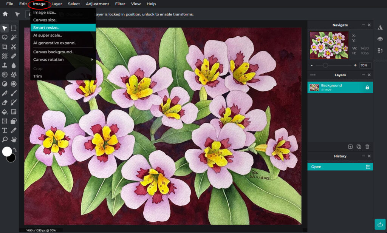This screenshot has height=233, width=387.
Task: Select the Heal bandage tool
Action: click(14, 56)
